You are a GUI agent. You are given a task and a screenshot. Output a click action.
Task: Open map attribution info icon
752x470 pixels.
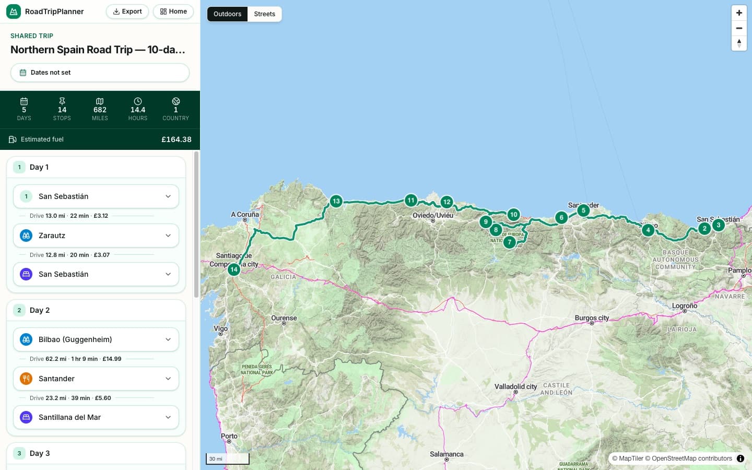click(741, 459)
